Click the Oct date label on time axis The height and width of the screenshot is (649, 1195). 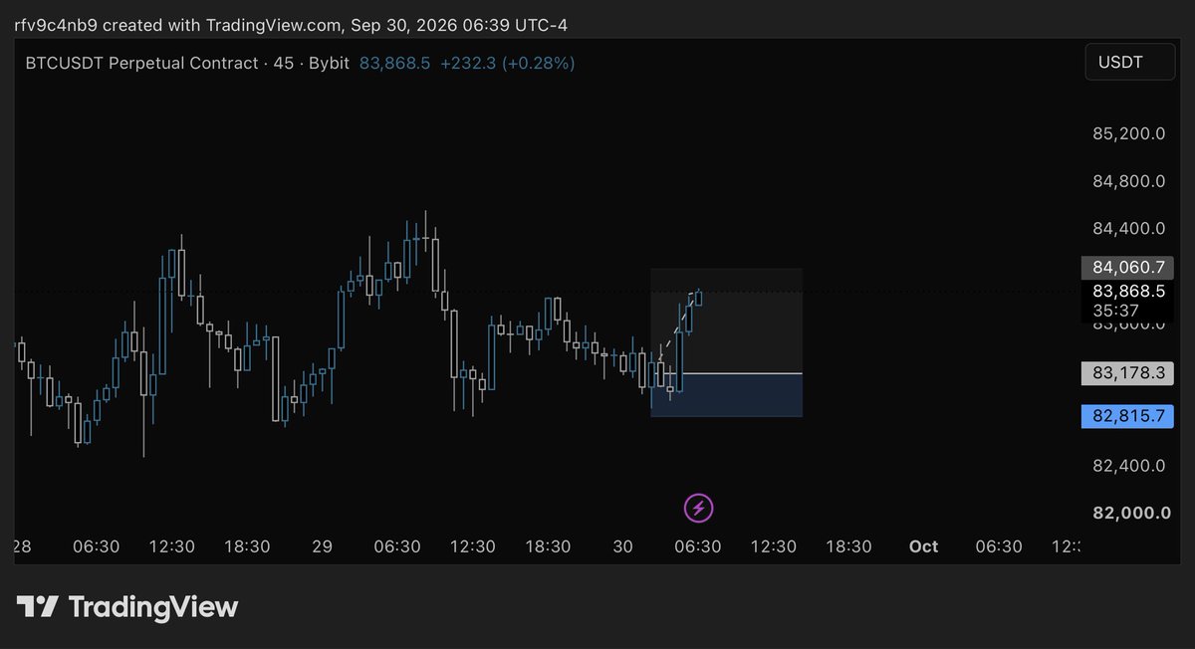pyautogui.click(x=924, y=546)
